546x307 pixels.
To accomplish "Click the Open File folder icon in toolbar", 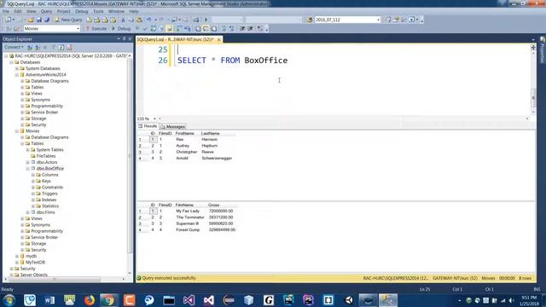I will (31, 20).
